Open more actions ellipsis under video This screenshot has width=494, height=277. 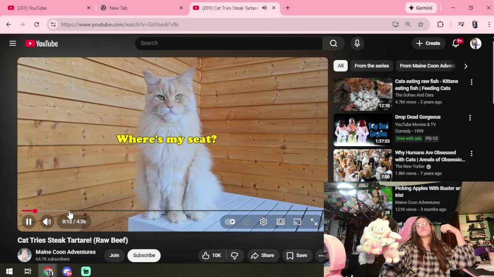click(x=321, y=255)
